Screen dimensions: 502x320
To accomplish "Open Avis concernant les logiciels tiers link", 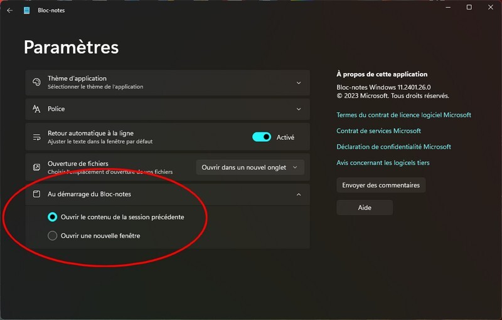I will (383, 163).
